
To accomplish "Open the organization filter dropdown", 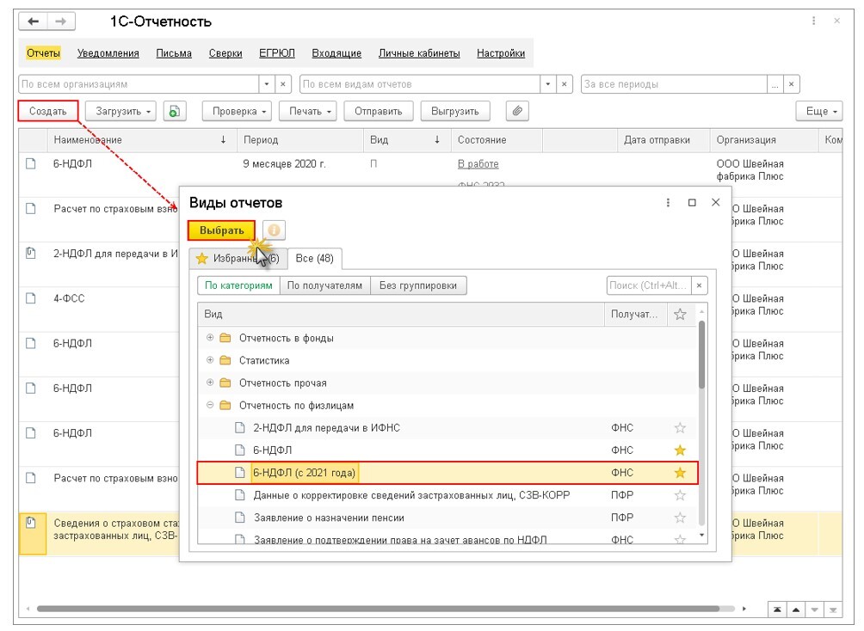I will [x=267, y=84].
